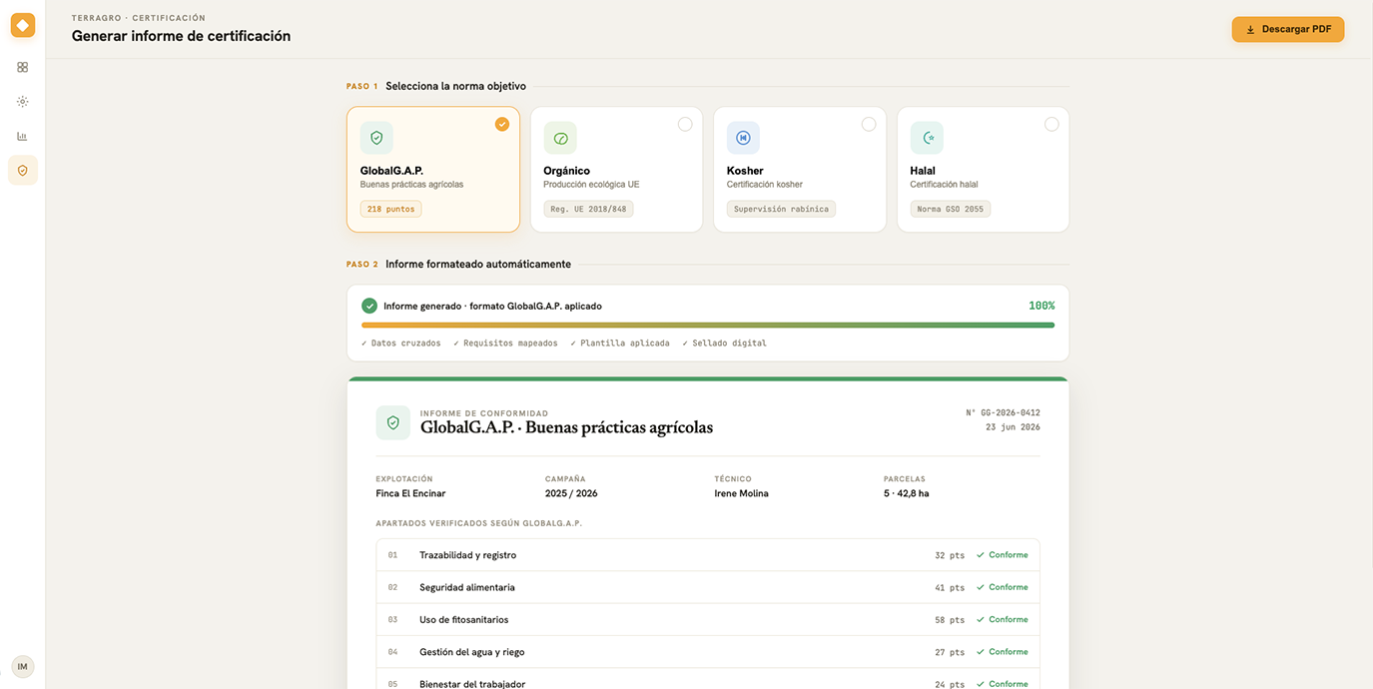Viewport: 1373px width, 689px height.
Task: Click the 'Datos cruzados' step label
Action: tap(401, 344)
